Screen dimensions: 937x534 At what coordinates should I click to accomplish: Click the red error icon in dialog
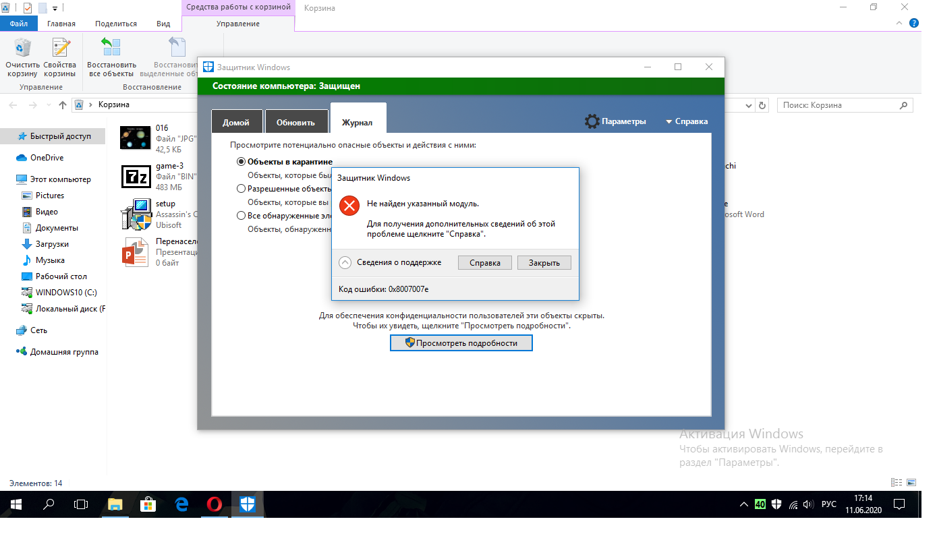click(x=349, y=206)
